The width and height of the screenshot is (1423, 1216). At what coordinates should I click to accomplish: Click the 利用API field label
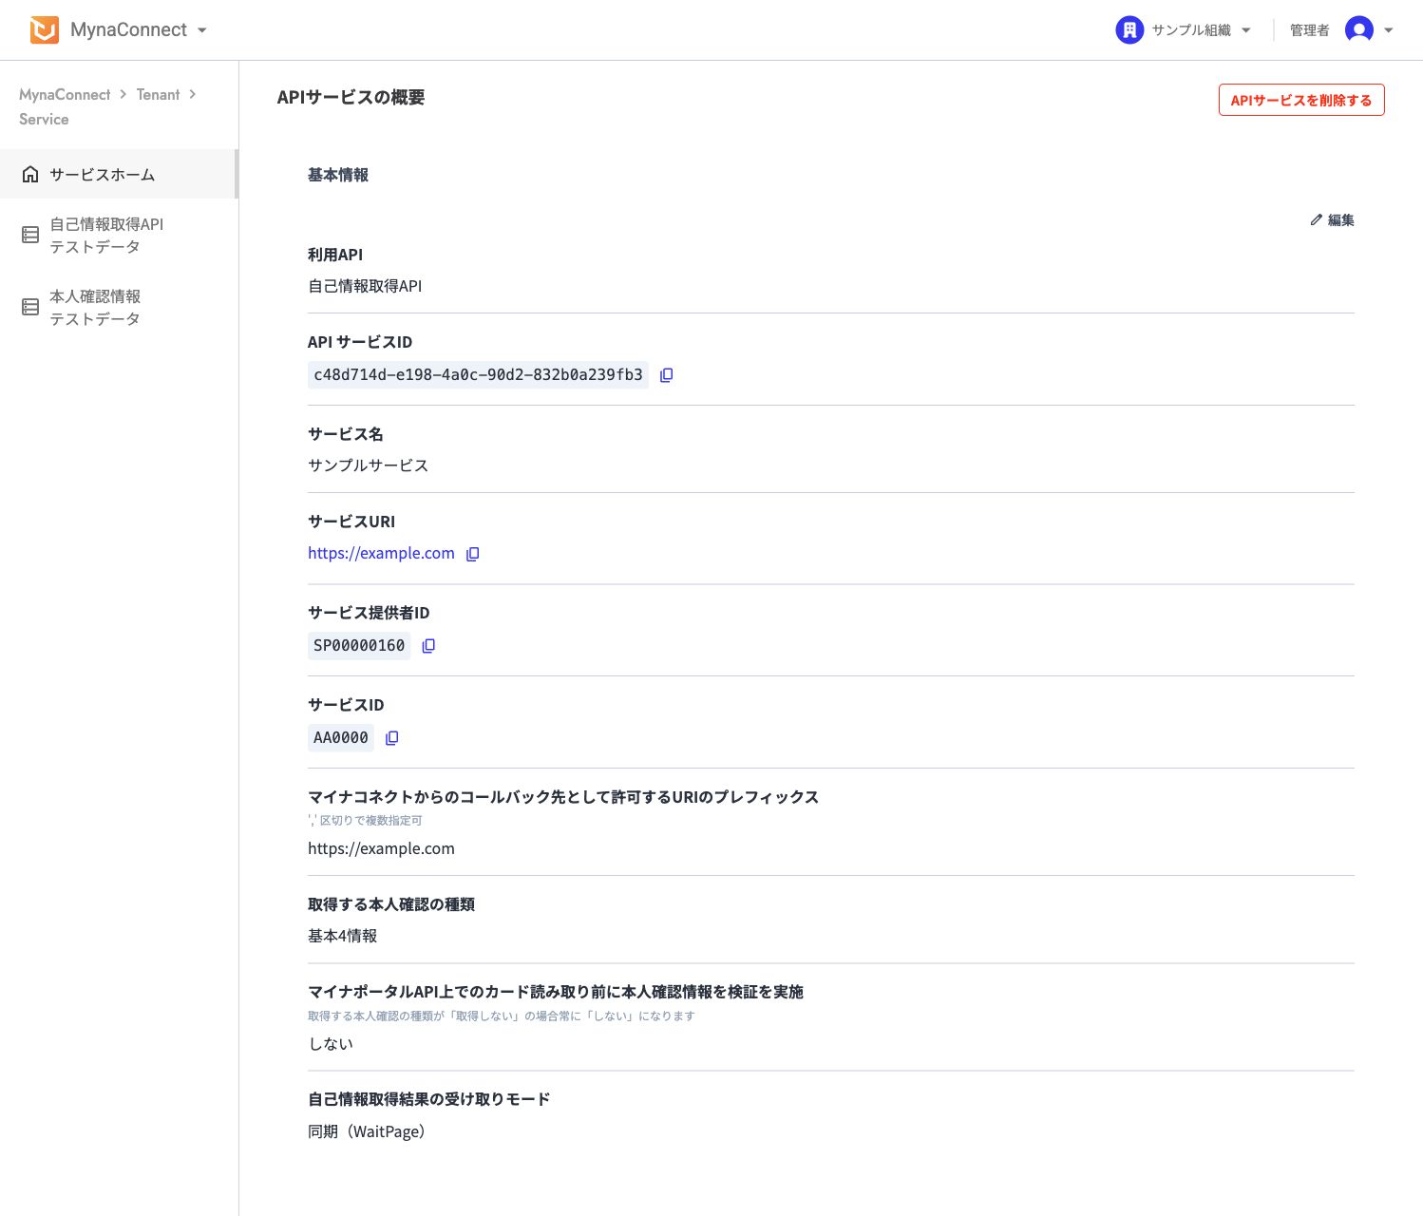click(x=335, y=255)
